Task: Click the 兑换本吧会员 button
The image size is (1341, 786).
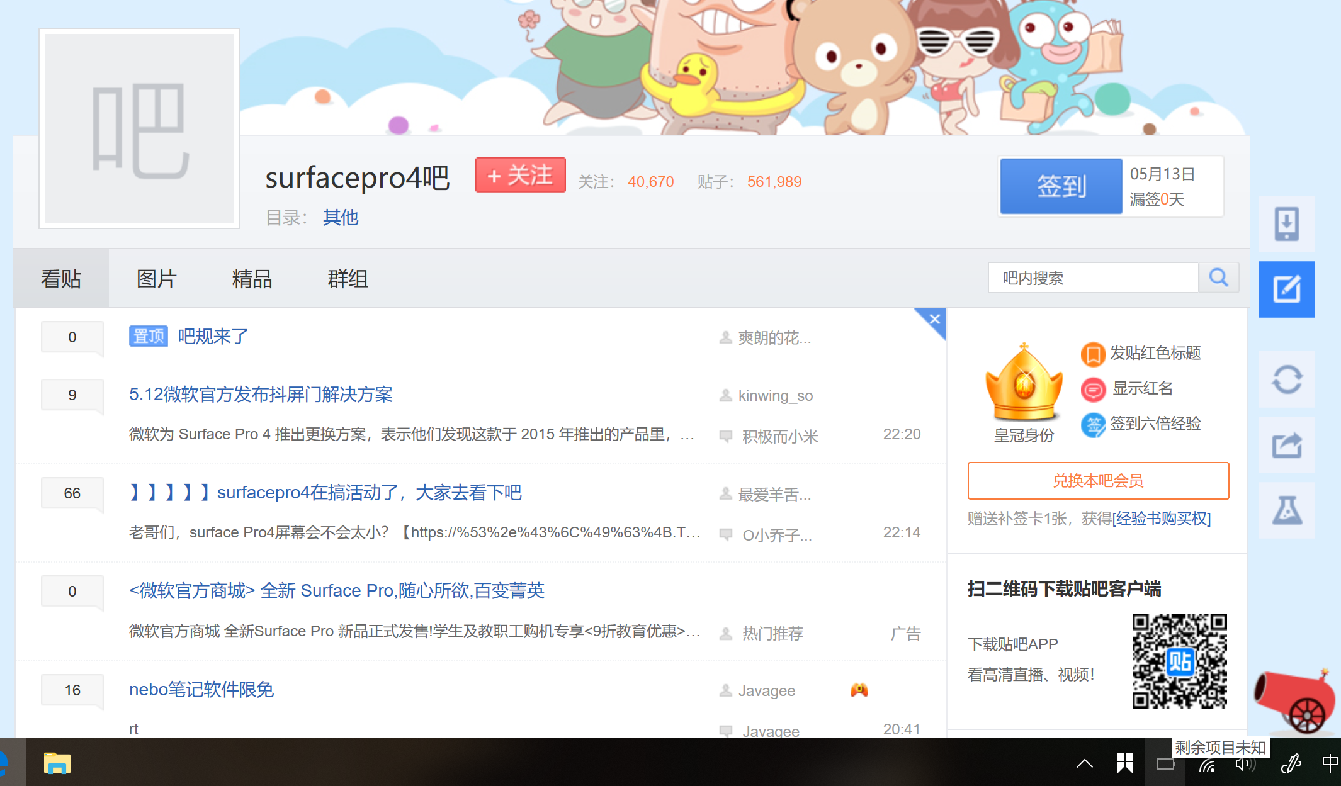Action: [1098, 481]
